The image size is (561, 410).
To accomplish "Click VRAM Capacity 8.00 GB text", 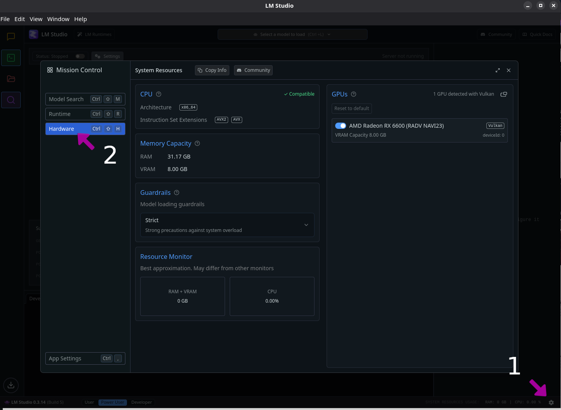I will (x=361, y=135).
